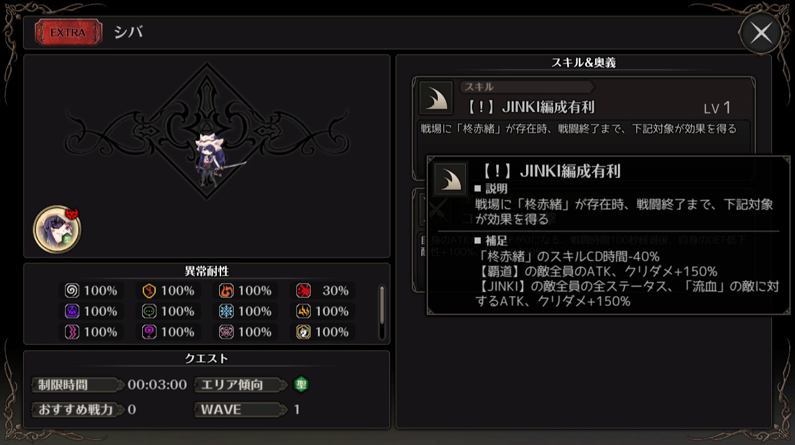Screen dimensions: 795x445
Task: Tap the green speech-bubble silence icon
Action: (150, 311)
